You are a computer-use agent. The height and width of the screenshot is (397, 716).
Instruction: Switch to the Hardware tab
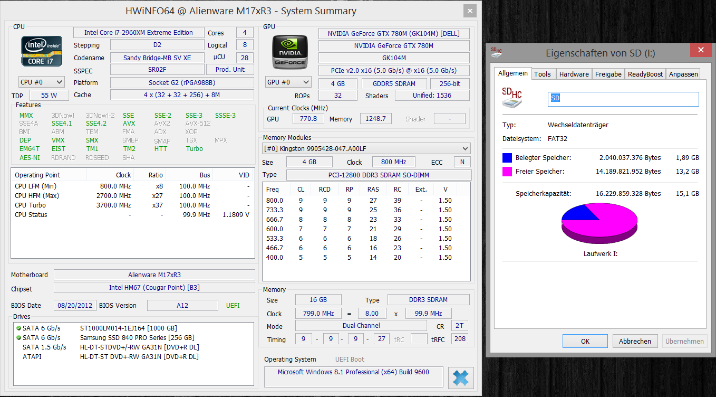pyautogui.click(x=574, y=74)
